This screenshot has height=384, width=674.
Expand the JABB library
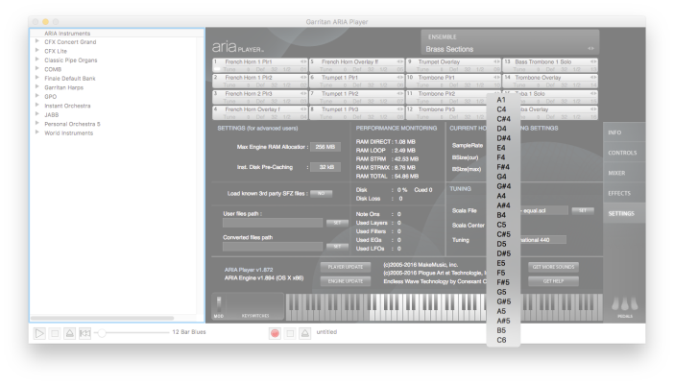pos(37,114)
